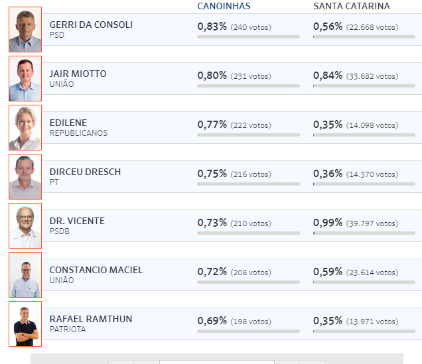Click the pagination page field at bottom
Image resolution: width=422 pixels, height=364 pixels.
coord(217,362)
